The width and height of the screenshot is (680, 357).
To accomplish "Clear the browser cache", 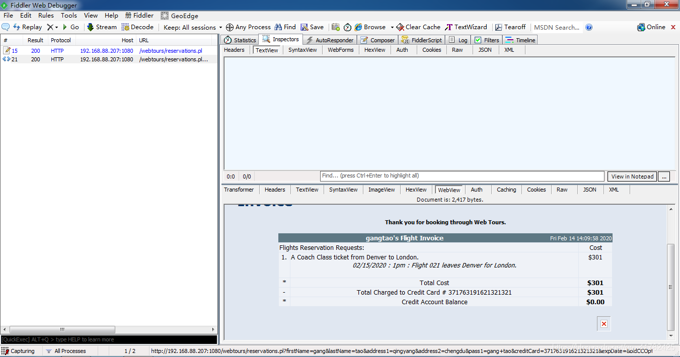I will tap(418, 27).
